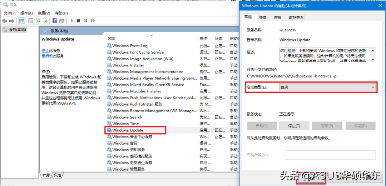The height and width of the screenshot is (186, 386).
Task: Click the 启动参数(M) input field
Action: tap(331, 155)
